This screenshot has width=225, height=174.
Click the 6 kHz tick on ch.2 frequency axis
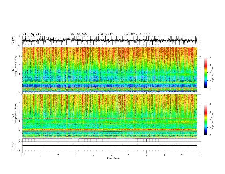pyautogui.click(x=19, y=112)
